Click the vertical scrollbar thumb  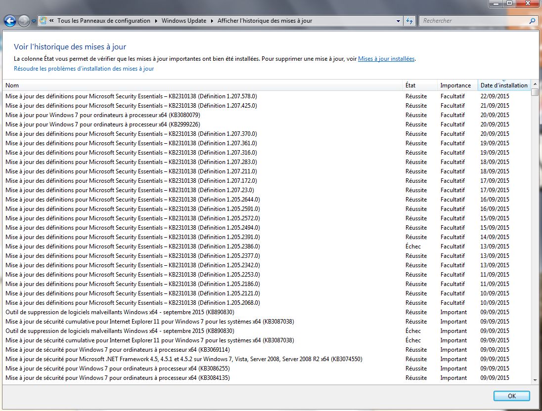click(x=535, y=92)
